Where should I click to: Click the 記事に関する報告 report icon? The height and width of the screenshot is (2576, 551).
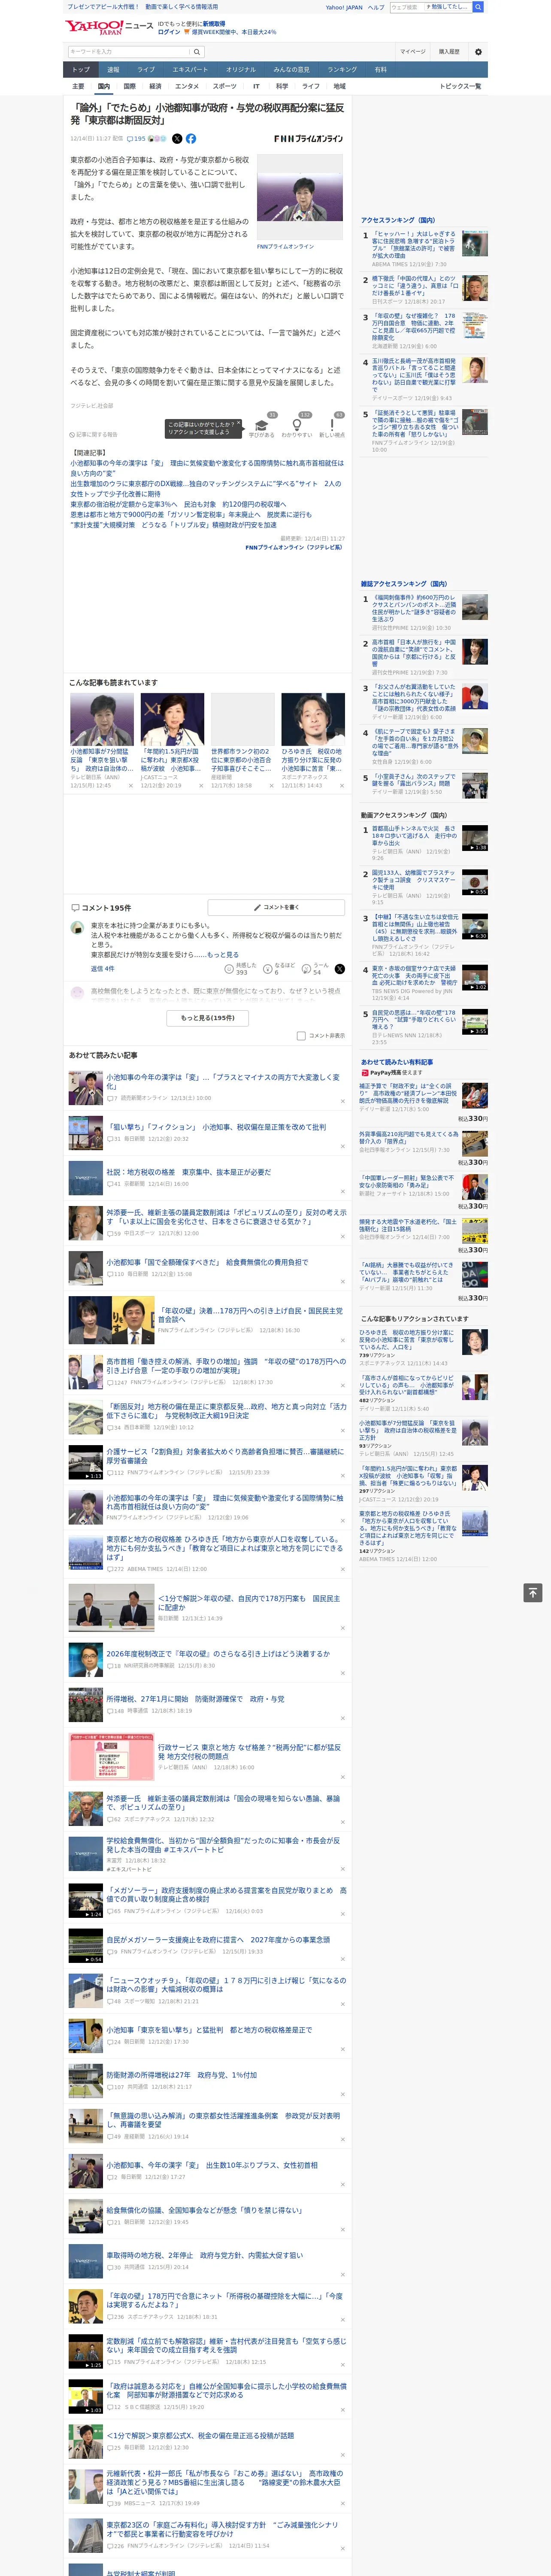93,435
